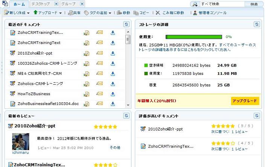
Task: Switch to the デスクトップ tab
Action: pyautogui.click(x=41, y=4)
